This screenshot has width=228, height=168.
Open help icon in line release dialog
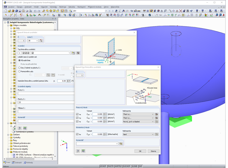(19, 128)
